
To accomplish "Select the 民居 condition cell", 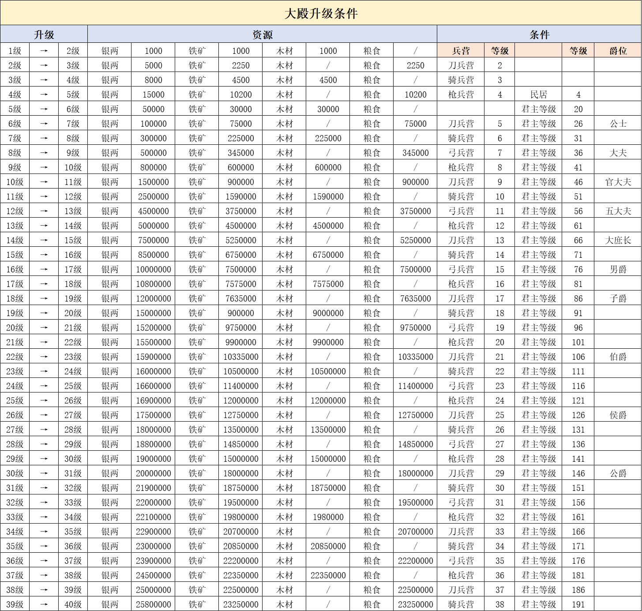I will [x=538, y=94].
